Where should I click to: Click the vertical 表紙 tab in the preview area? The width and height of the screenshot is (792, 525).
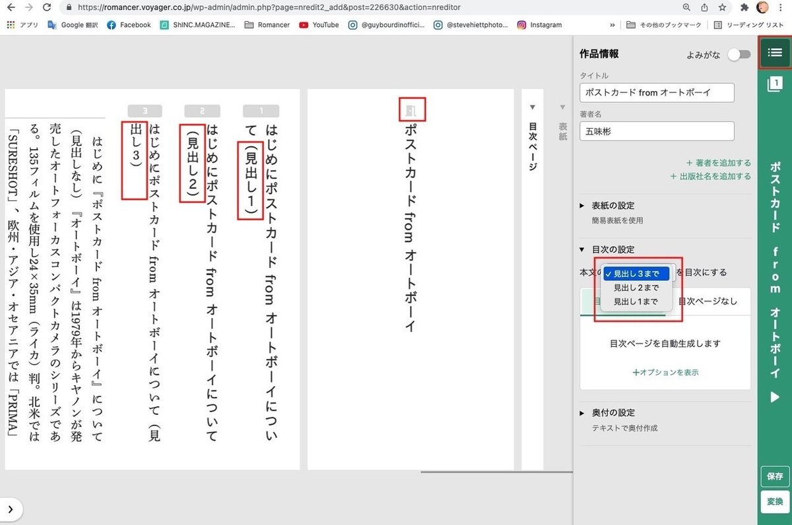pos(562,131)
